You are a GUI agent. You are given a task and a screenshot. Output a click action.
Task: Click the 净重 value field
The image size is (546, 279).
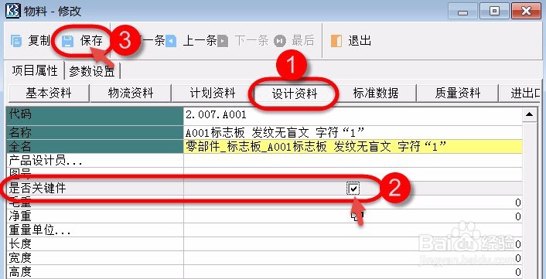(353, 216)
